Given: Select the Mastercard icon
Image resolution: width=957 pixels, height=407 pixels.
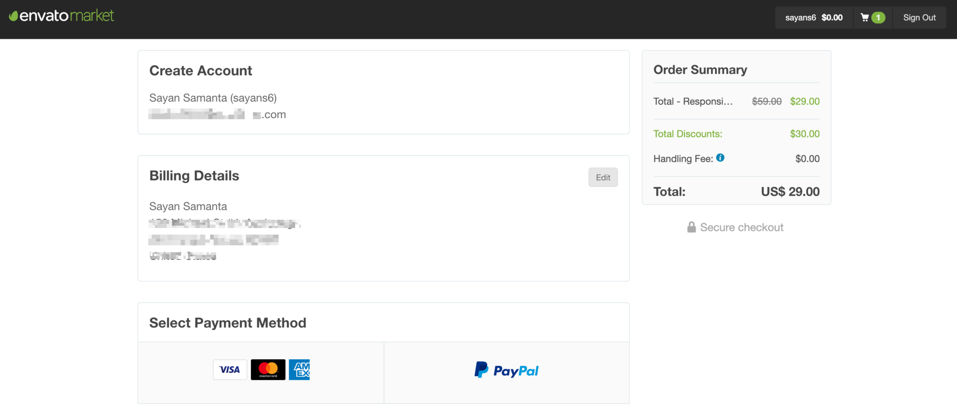Looking at the screenshot, I should [x=268, y=370].
